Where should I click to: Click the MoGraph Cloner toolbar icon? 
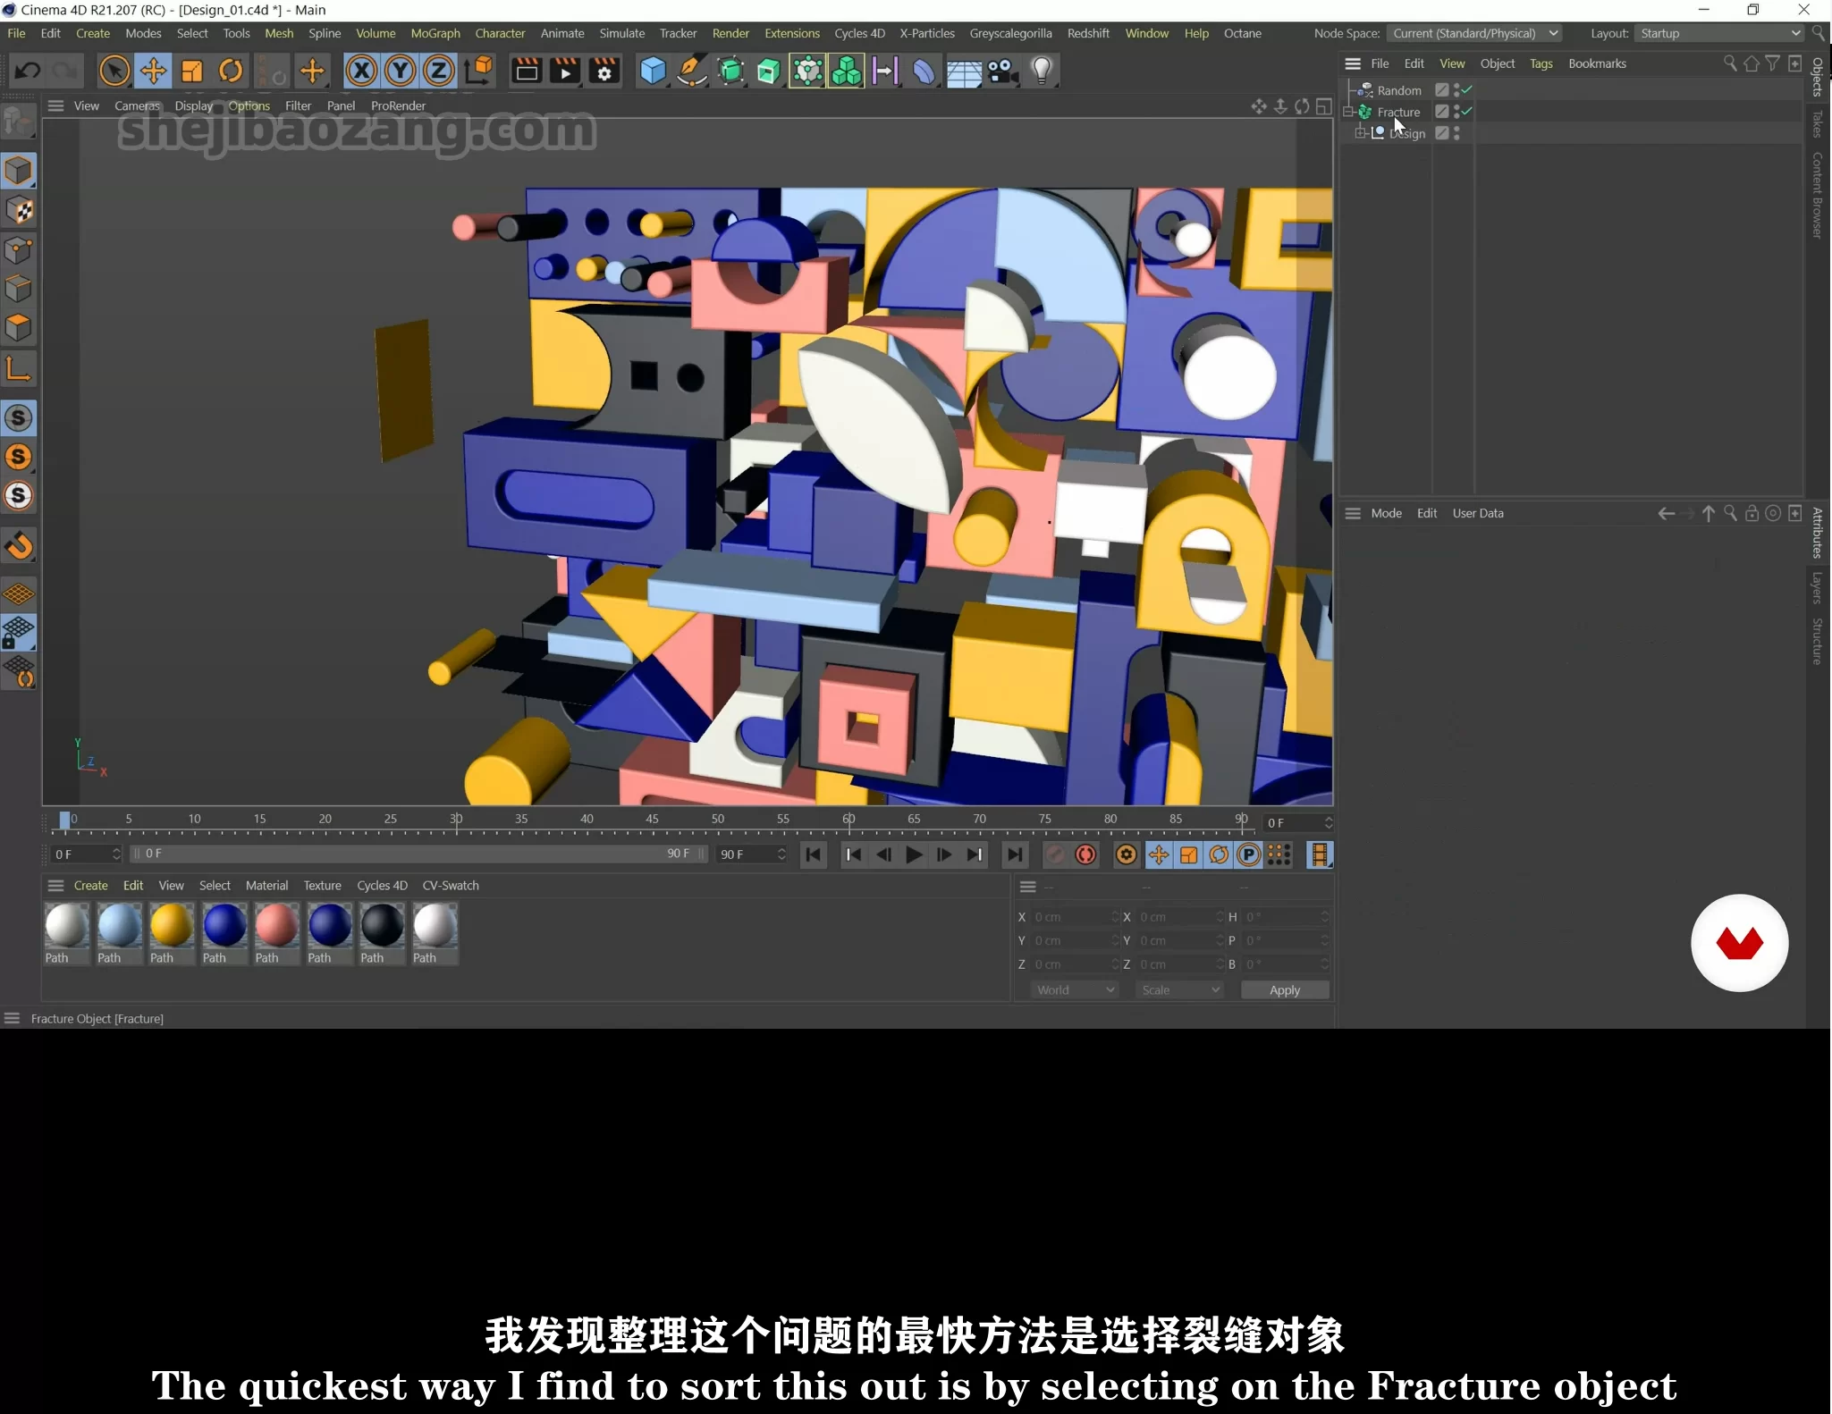[x=846, y=71]
